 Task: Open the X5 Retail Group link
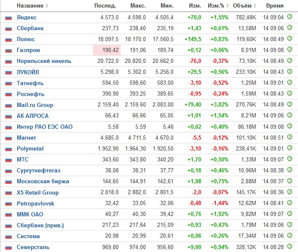38,192
